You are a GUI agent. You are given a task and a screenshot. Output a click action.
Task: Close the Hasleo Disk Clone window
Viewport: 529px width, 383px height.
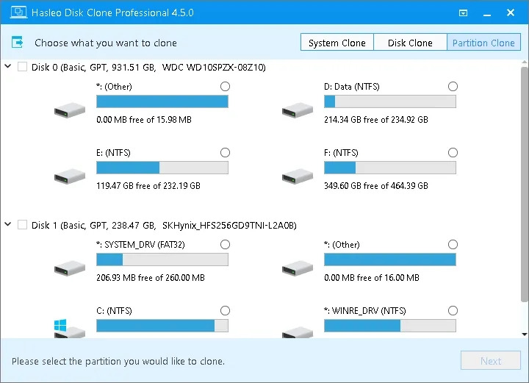[511, 12]
